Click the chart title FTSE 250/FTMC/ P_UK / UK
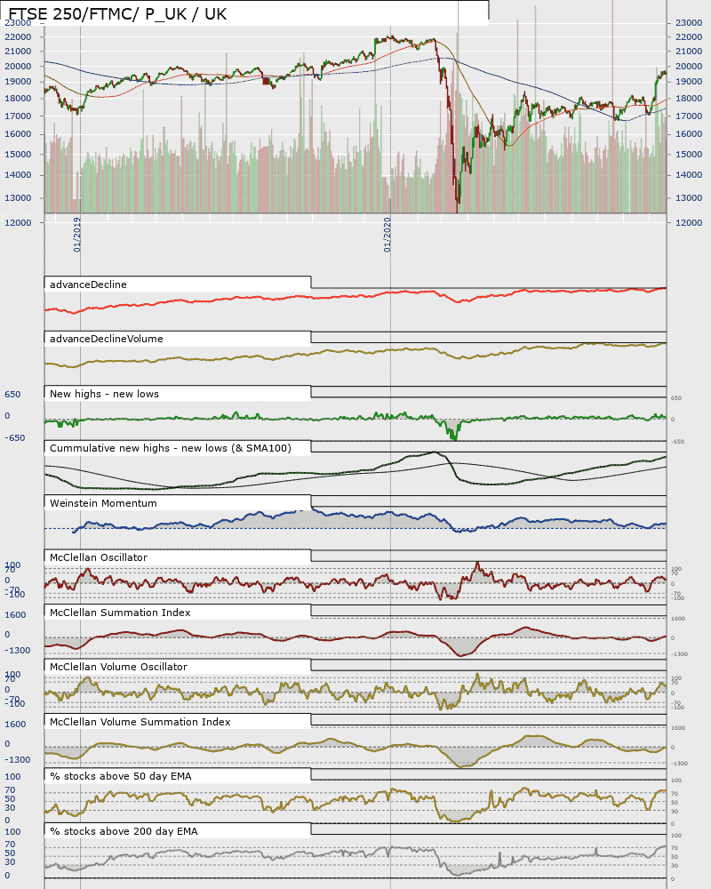Screen dimensions: 711x889 coord(117,13)
